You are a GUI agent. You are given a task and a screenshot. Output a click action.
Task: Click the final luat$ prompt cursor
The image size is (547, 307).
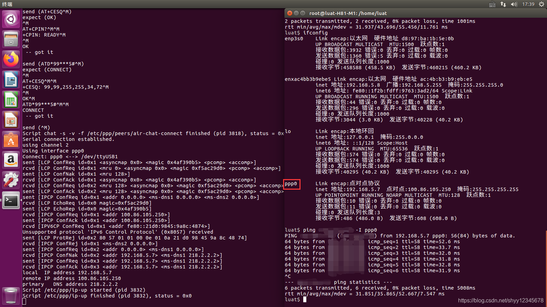pos(305,299)
